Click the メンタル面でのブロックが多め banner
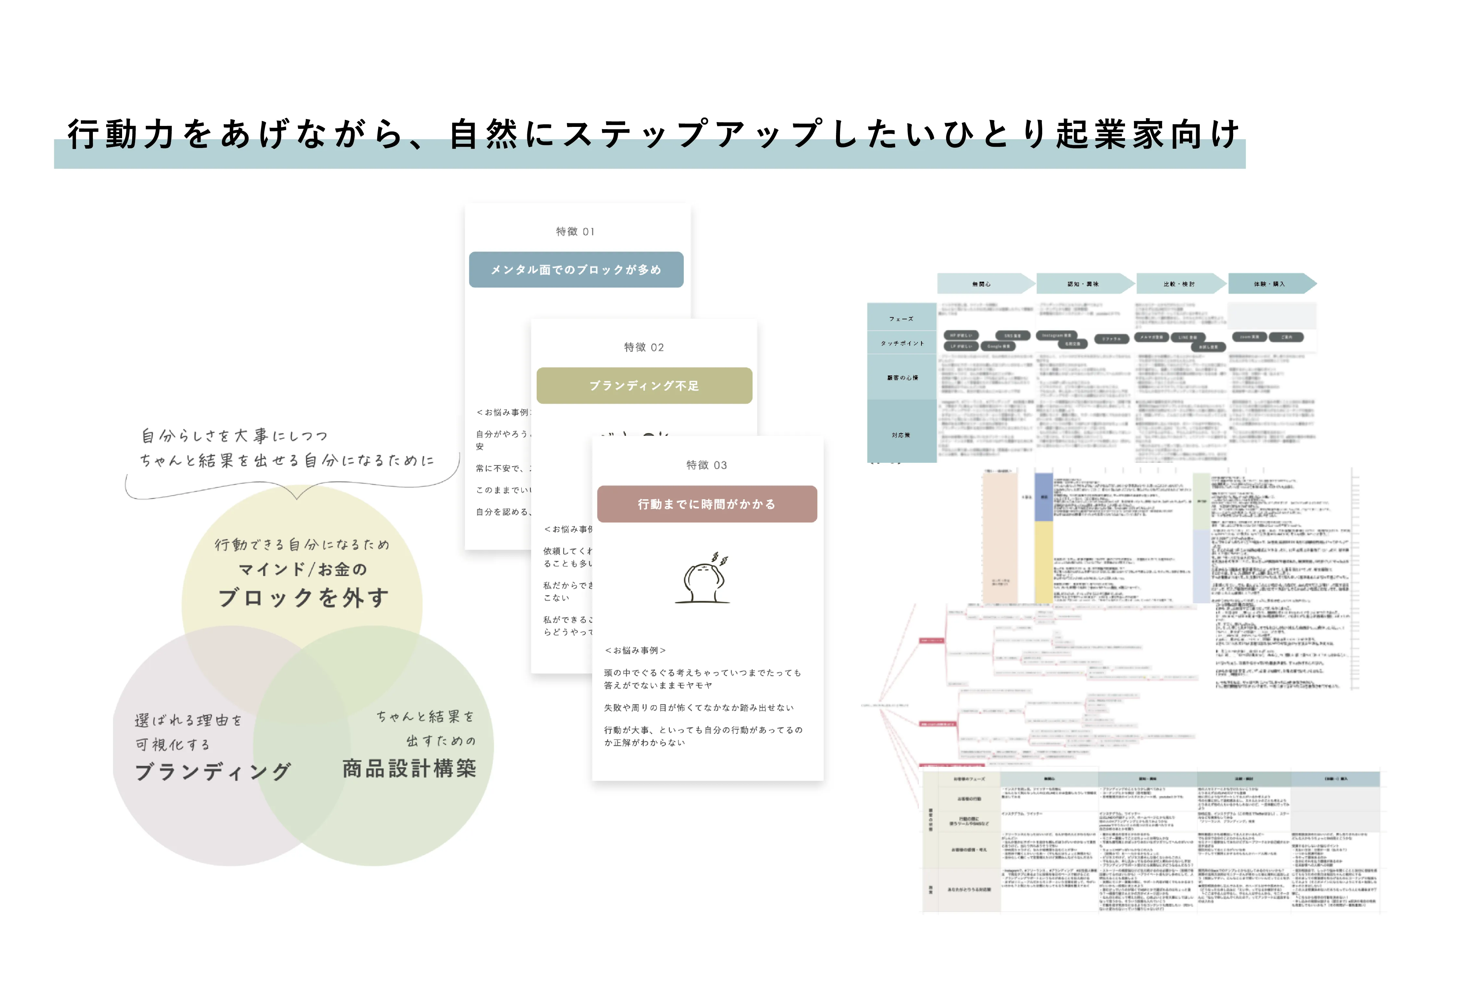Image resolution: width=1475 pixels, height=1008 pixels. (x=576, y=270)
